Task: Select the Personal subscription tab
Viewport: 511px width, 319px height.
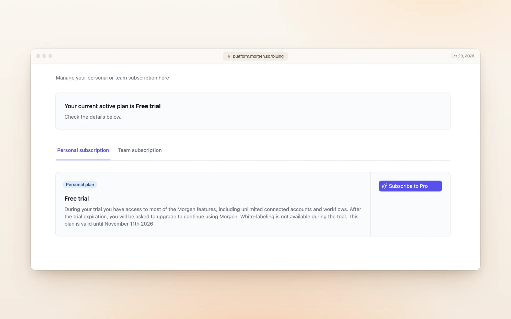Action: coord(83,150)
